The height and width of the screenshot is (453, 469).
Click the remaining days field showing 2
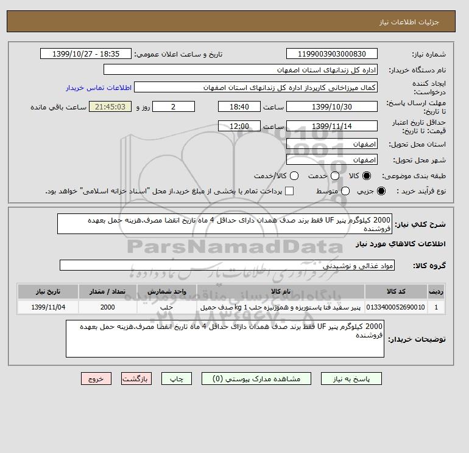174,106
